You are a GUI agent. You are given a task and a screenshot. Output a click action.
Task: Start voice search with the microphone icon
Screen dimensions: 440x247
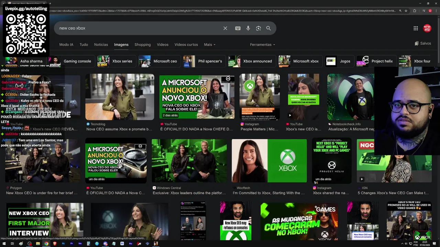(x=248, y=28)
